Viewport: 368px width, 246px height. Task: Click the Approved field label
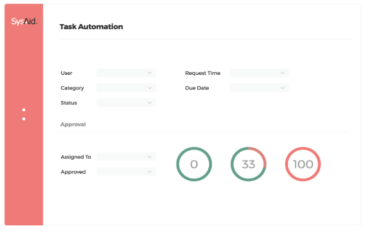[73, 172]
